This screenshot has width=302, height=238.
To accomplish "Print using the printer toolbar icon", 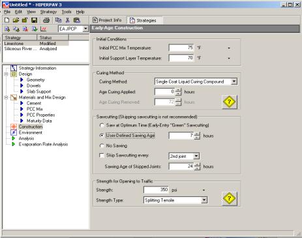I will pyautogui.click(x=46, y=20).
